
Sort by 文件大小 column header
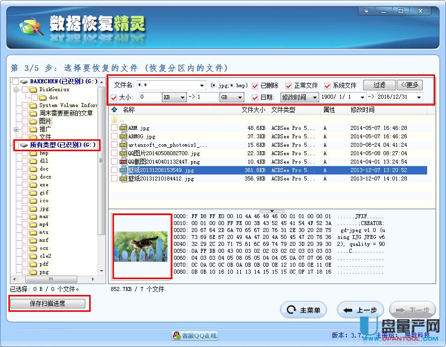(253, 110)
